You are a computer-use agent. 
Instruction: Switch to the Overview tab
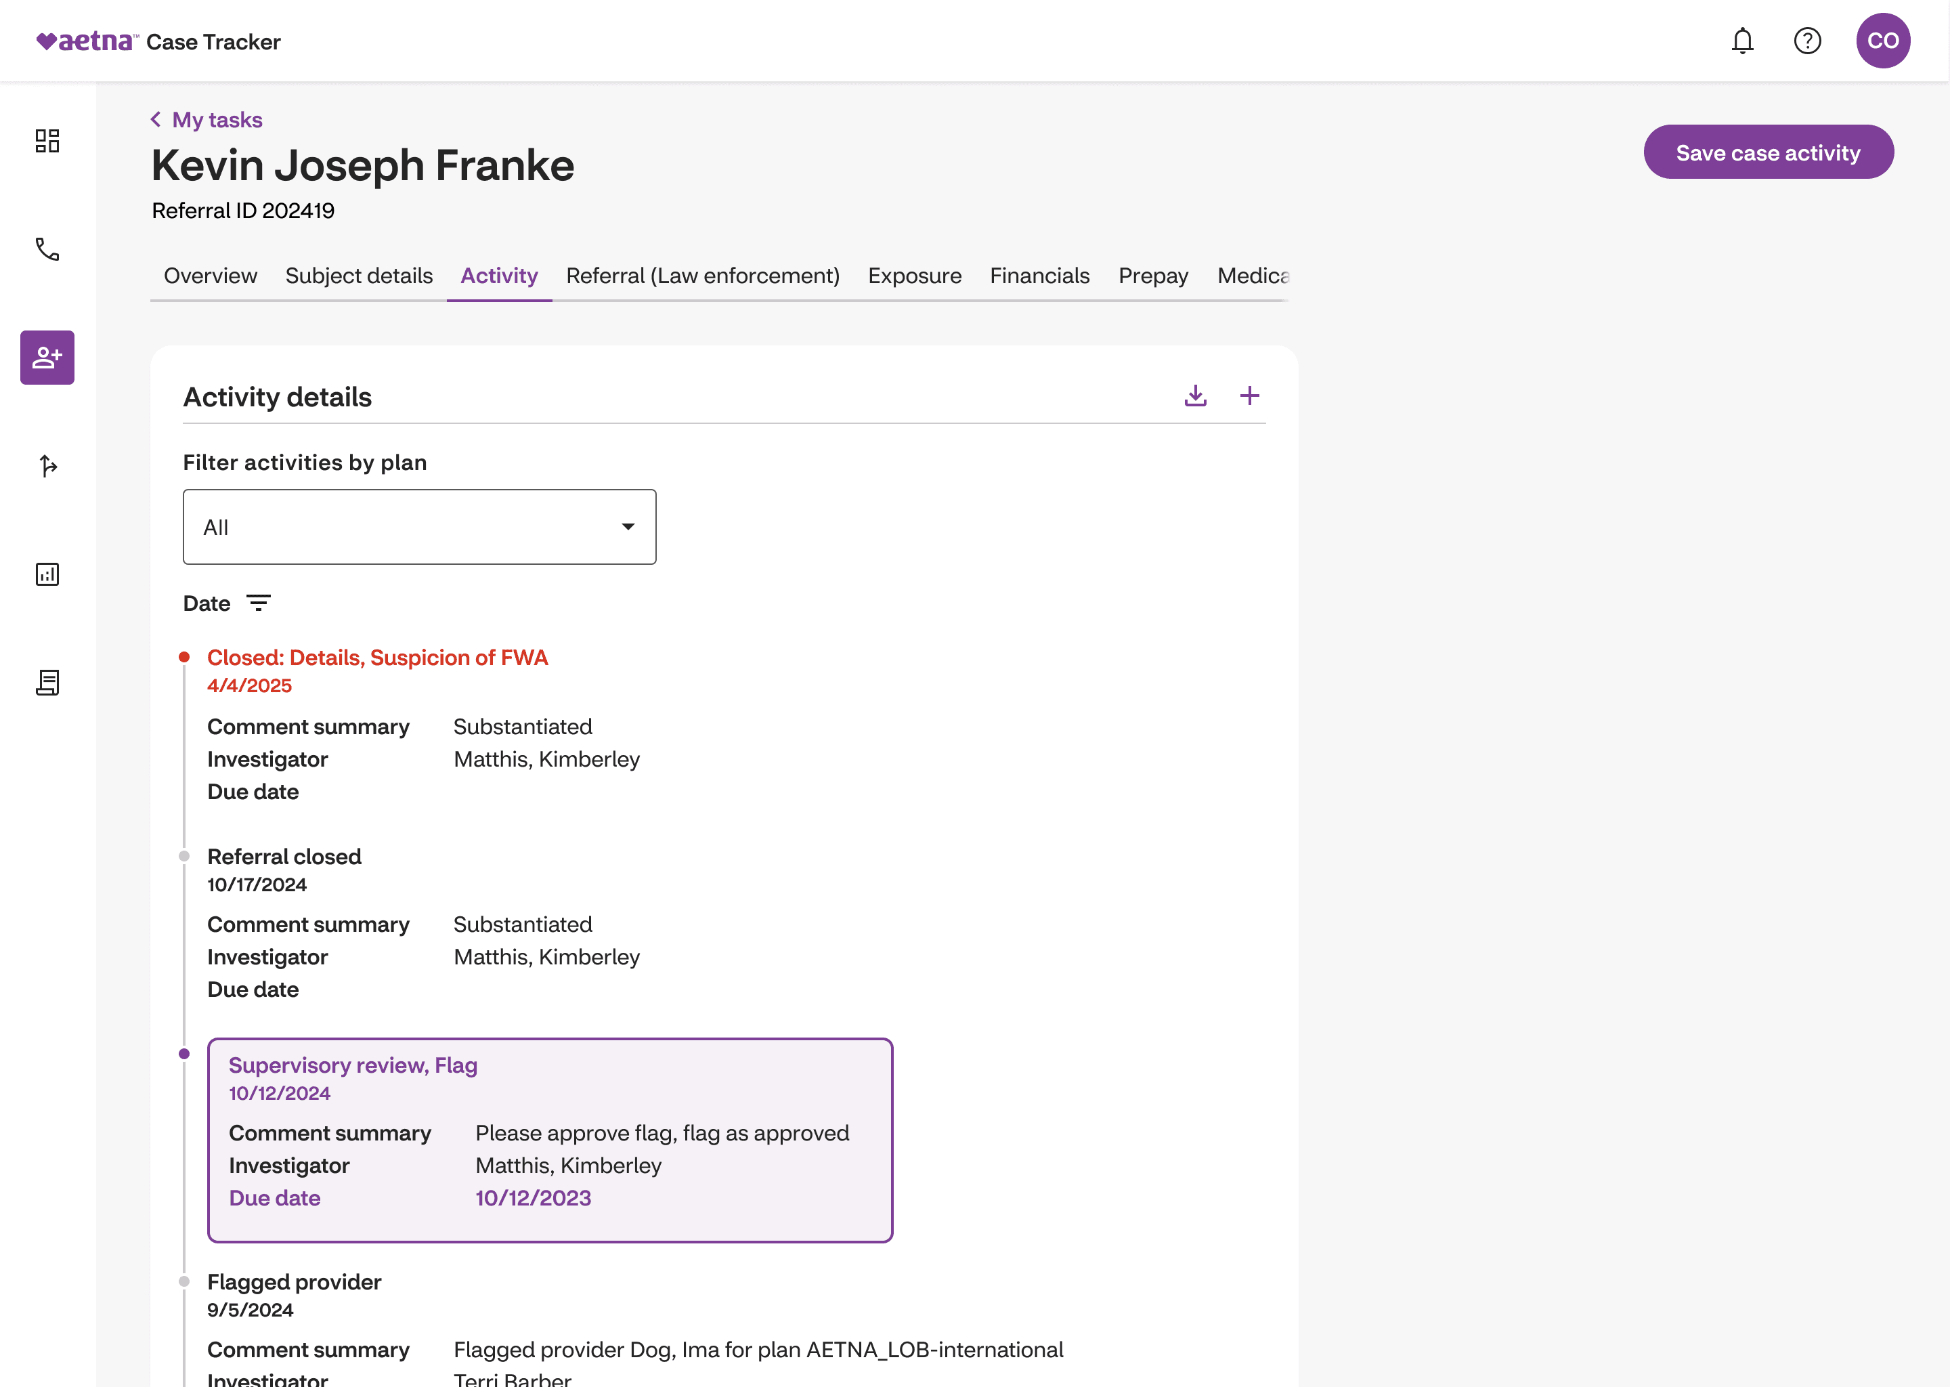[x=210, y=276]
